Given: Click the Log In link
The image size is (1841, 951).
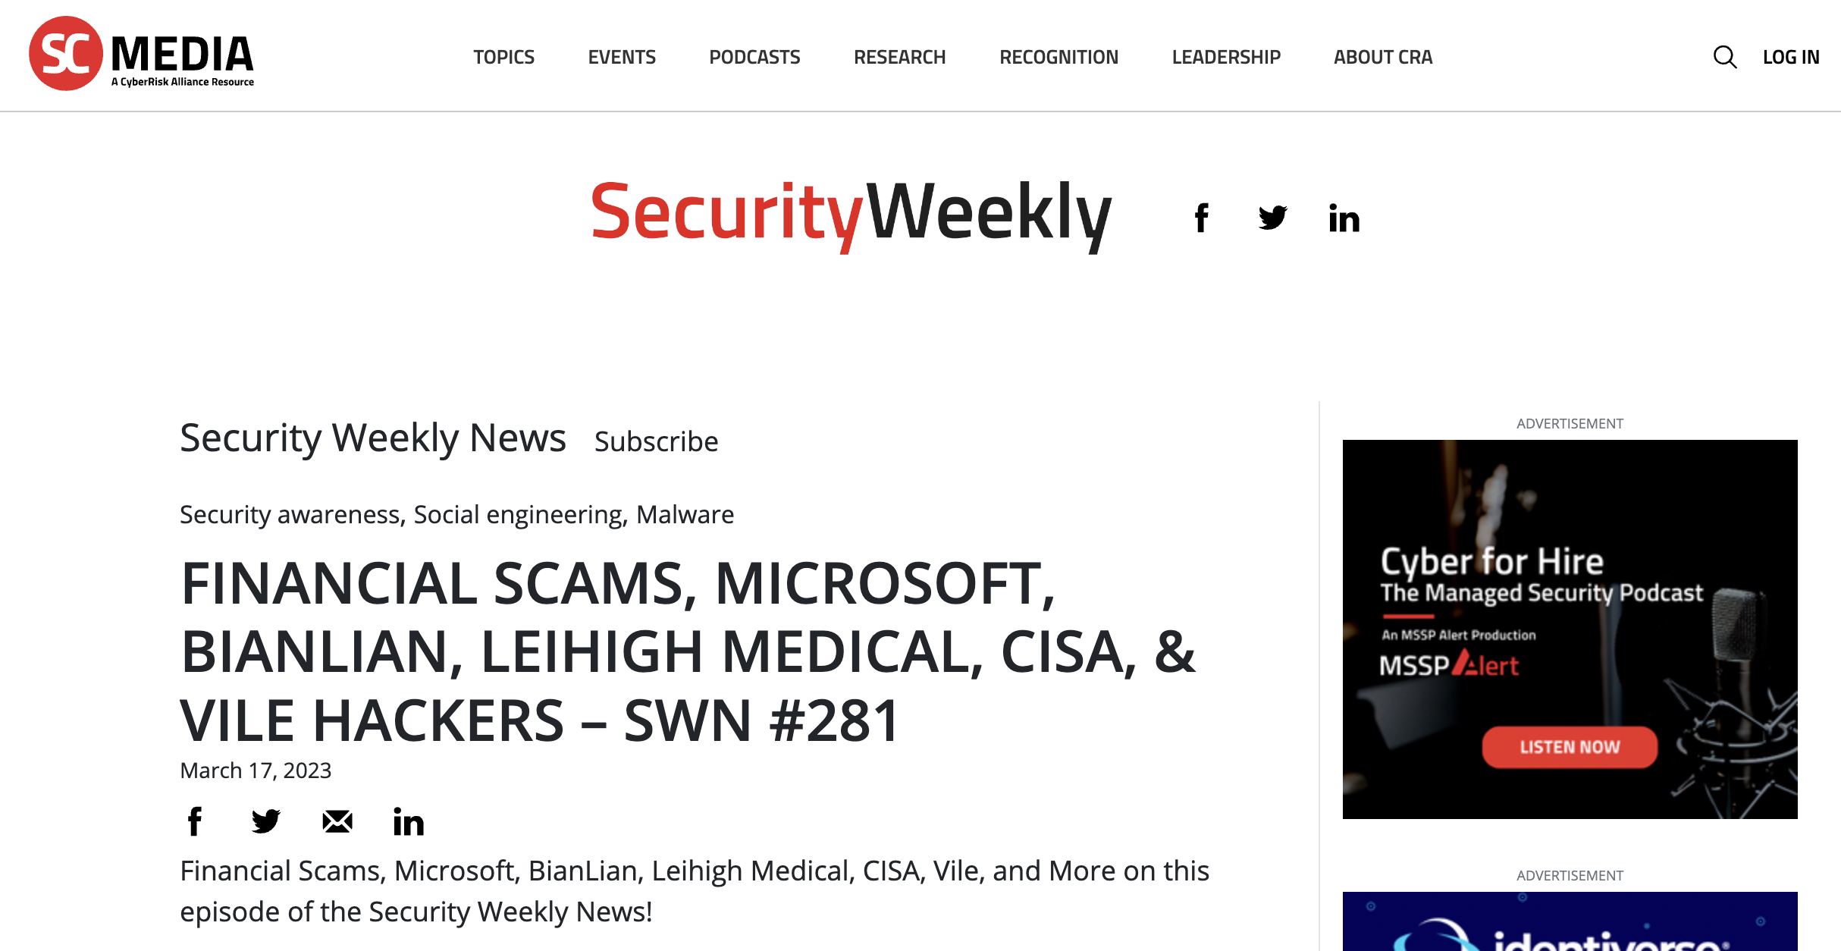Looking at the screenshot, I should click(x=1790, y=57).
